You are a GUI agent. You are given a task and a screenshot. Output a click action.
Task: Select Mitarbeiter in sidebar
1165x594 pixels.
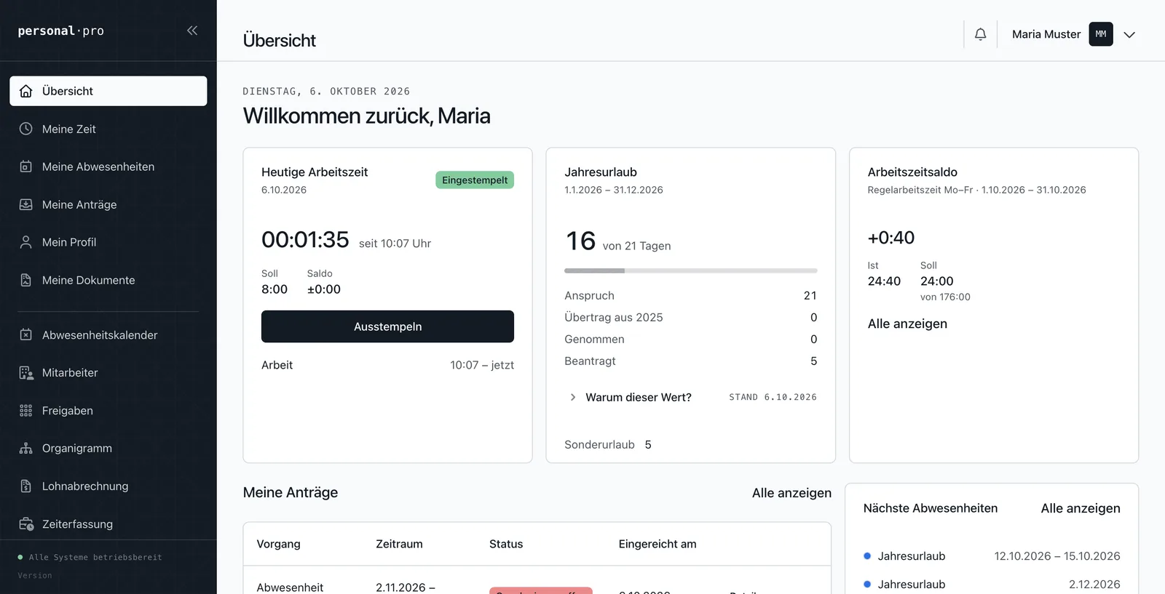point(108,373)
